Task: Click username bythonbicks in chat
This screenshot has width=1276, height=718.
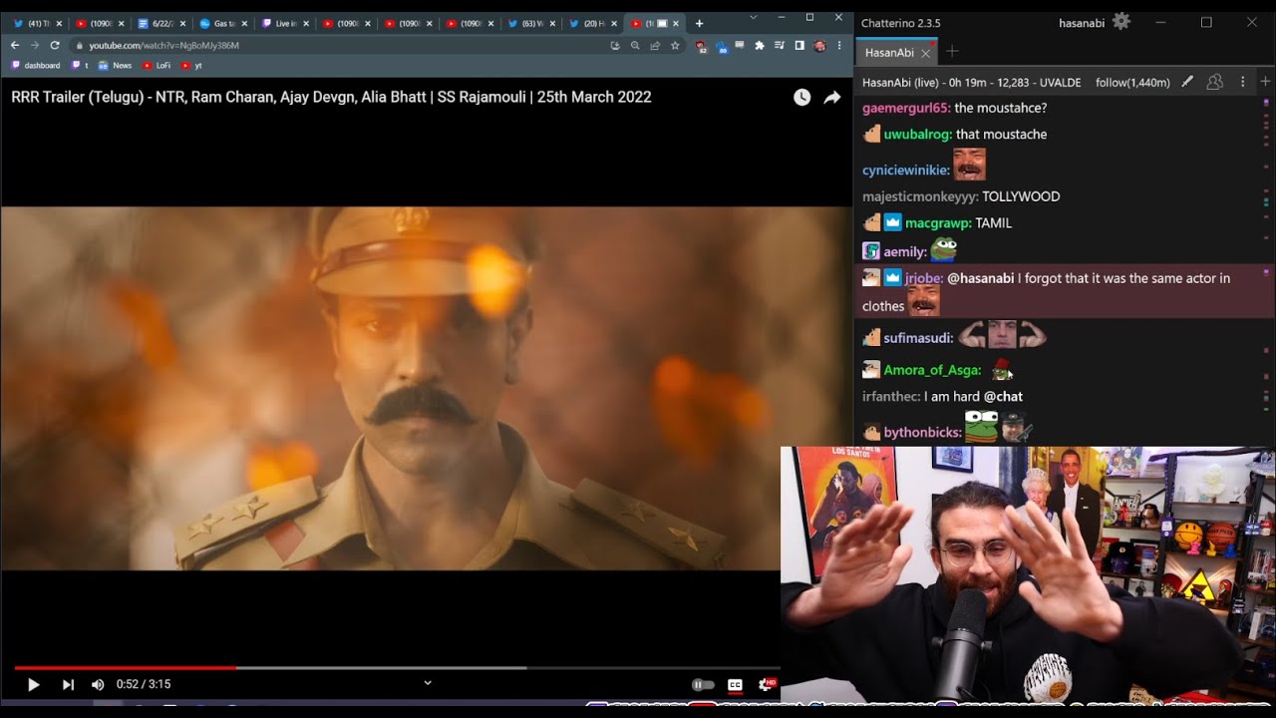Action: point(923,433)
